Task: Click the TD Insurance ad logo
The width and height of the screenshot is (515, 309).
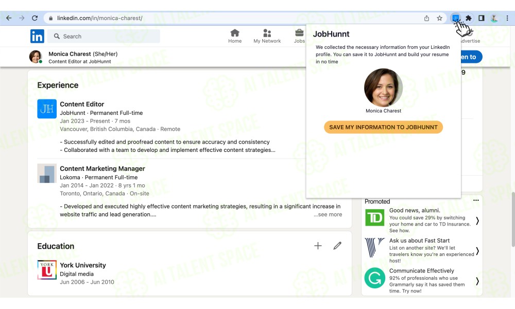Action: point(375,217)
